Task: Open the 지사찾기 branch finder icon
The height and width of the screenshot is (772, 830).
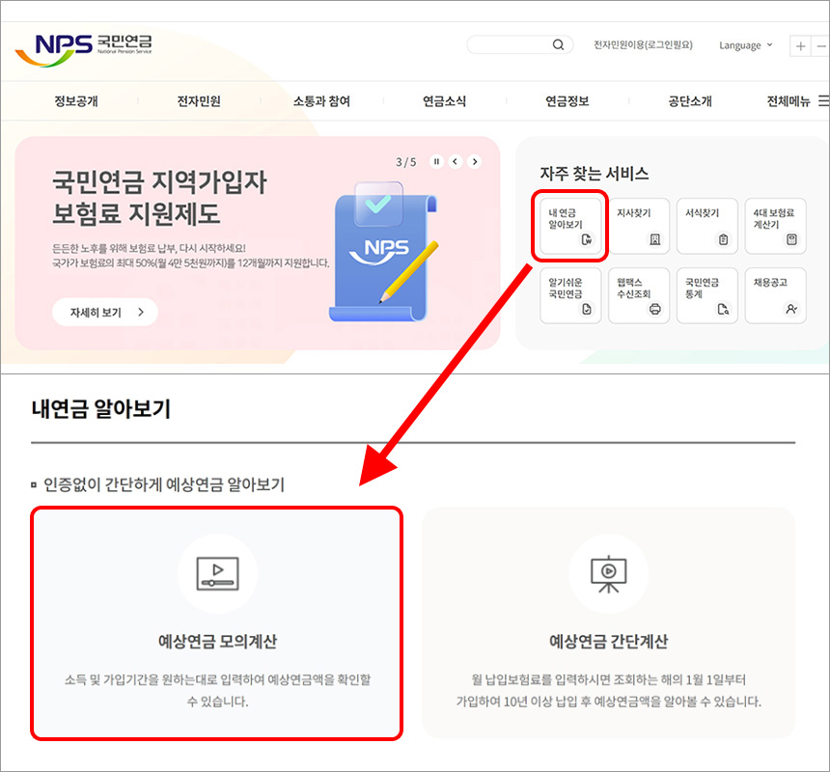Action: pos(639,226)
